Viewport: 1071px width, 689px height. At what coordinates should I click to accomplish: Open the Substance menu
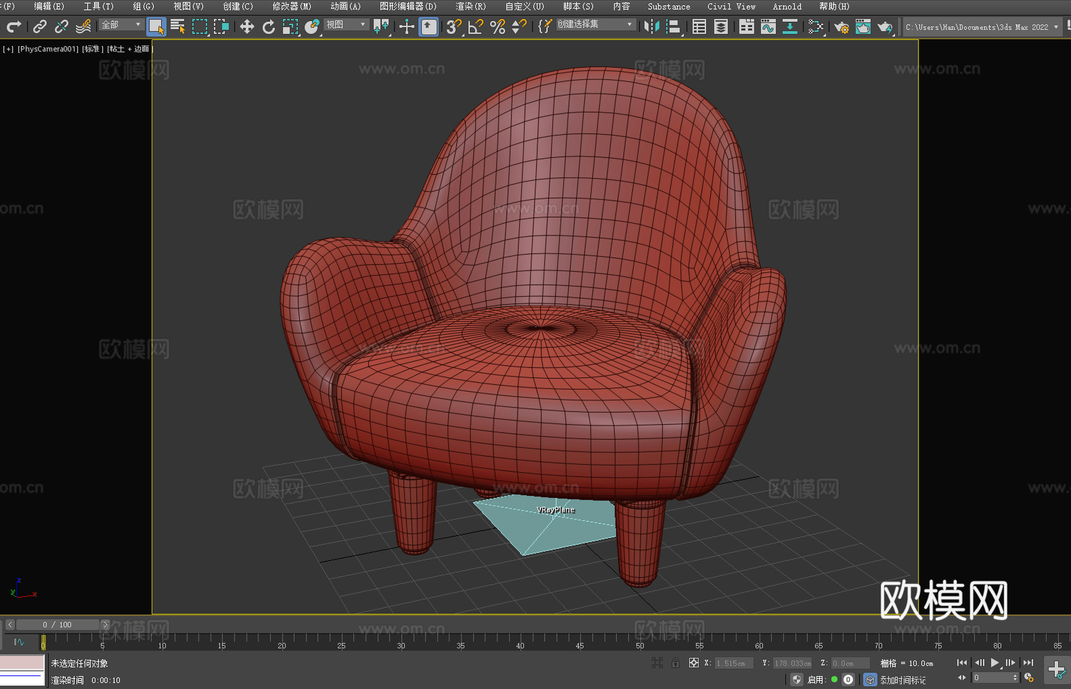click(x=669, y=6)
